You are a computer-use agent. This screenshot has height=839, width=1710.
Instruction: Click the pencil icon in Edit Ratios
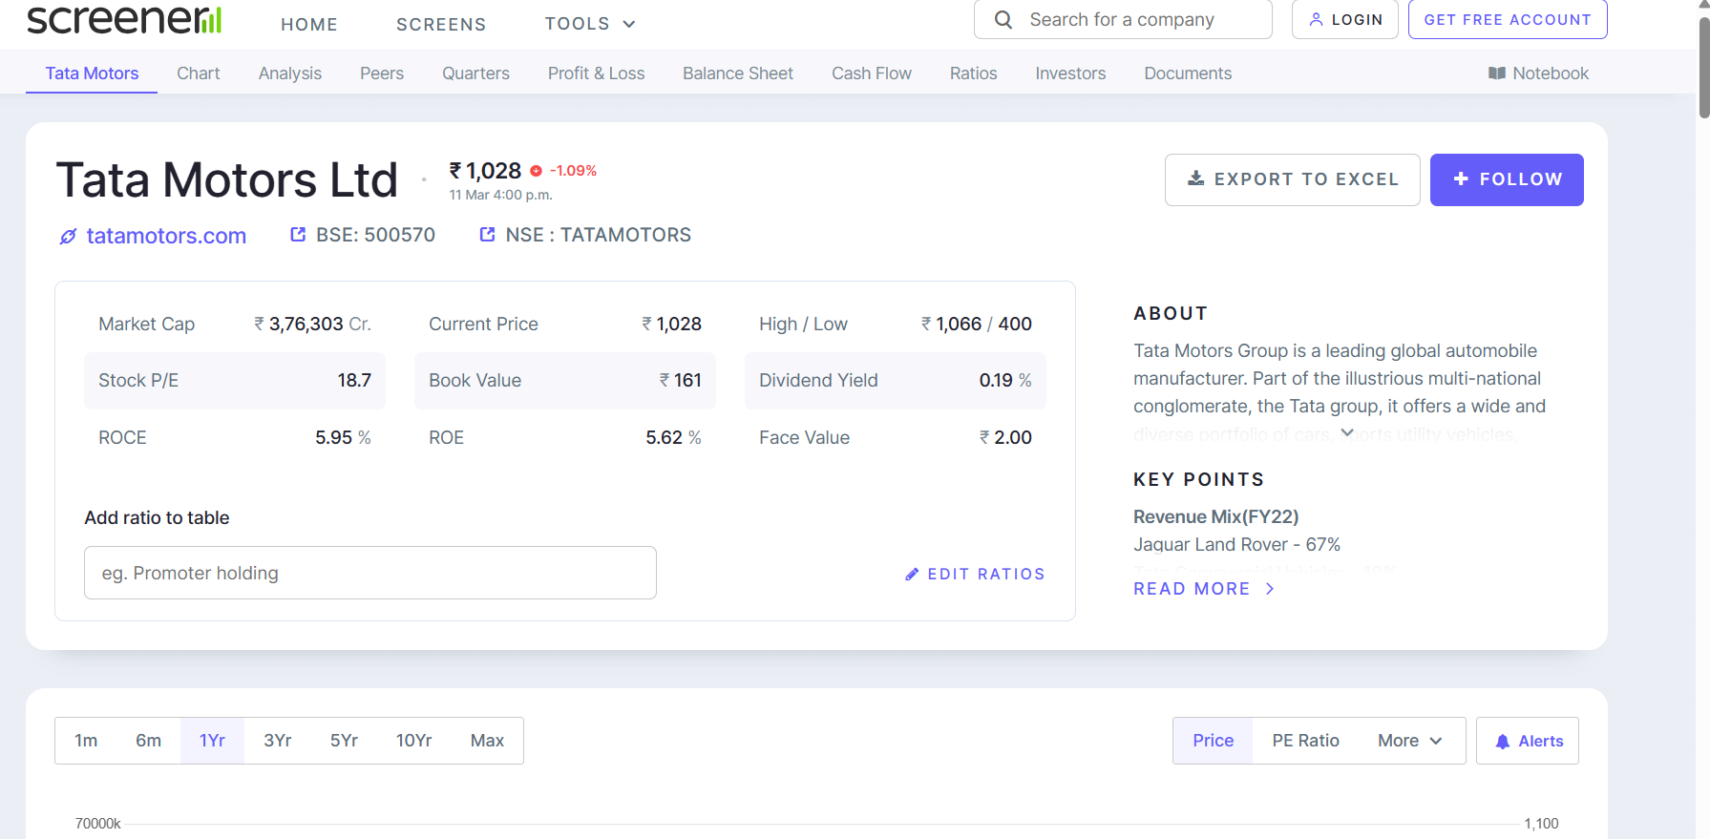[912, 574]
